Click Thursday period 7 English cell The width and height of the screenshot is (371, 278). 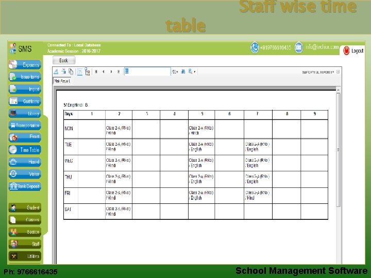[258, 179]
